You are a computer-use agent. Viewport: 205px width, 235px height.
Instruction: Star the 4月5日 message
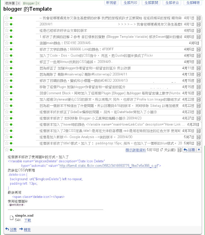(7, 30)
